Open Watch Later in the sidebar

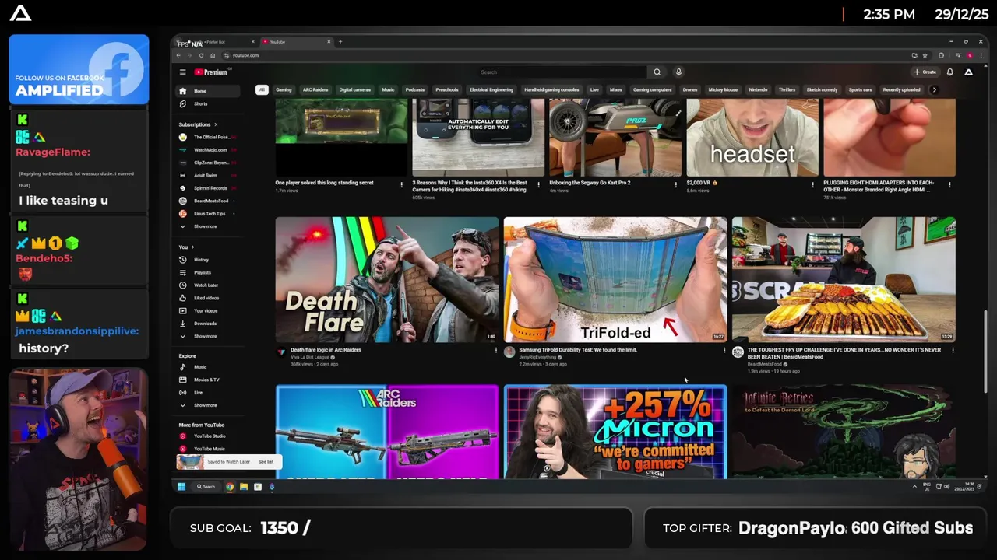coord(208,285)
